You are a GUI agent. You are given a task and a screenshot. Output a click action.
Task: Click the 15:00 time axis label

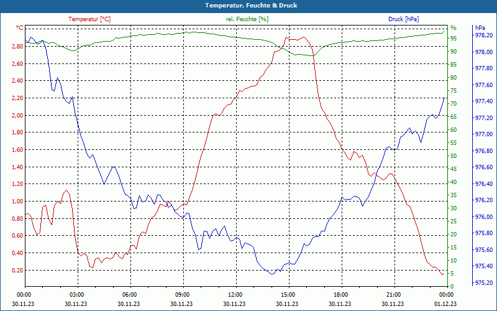[x=289, y=294]
